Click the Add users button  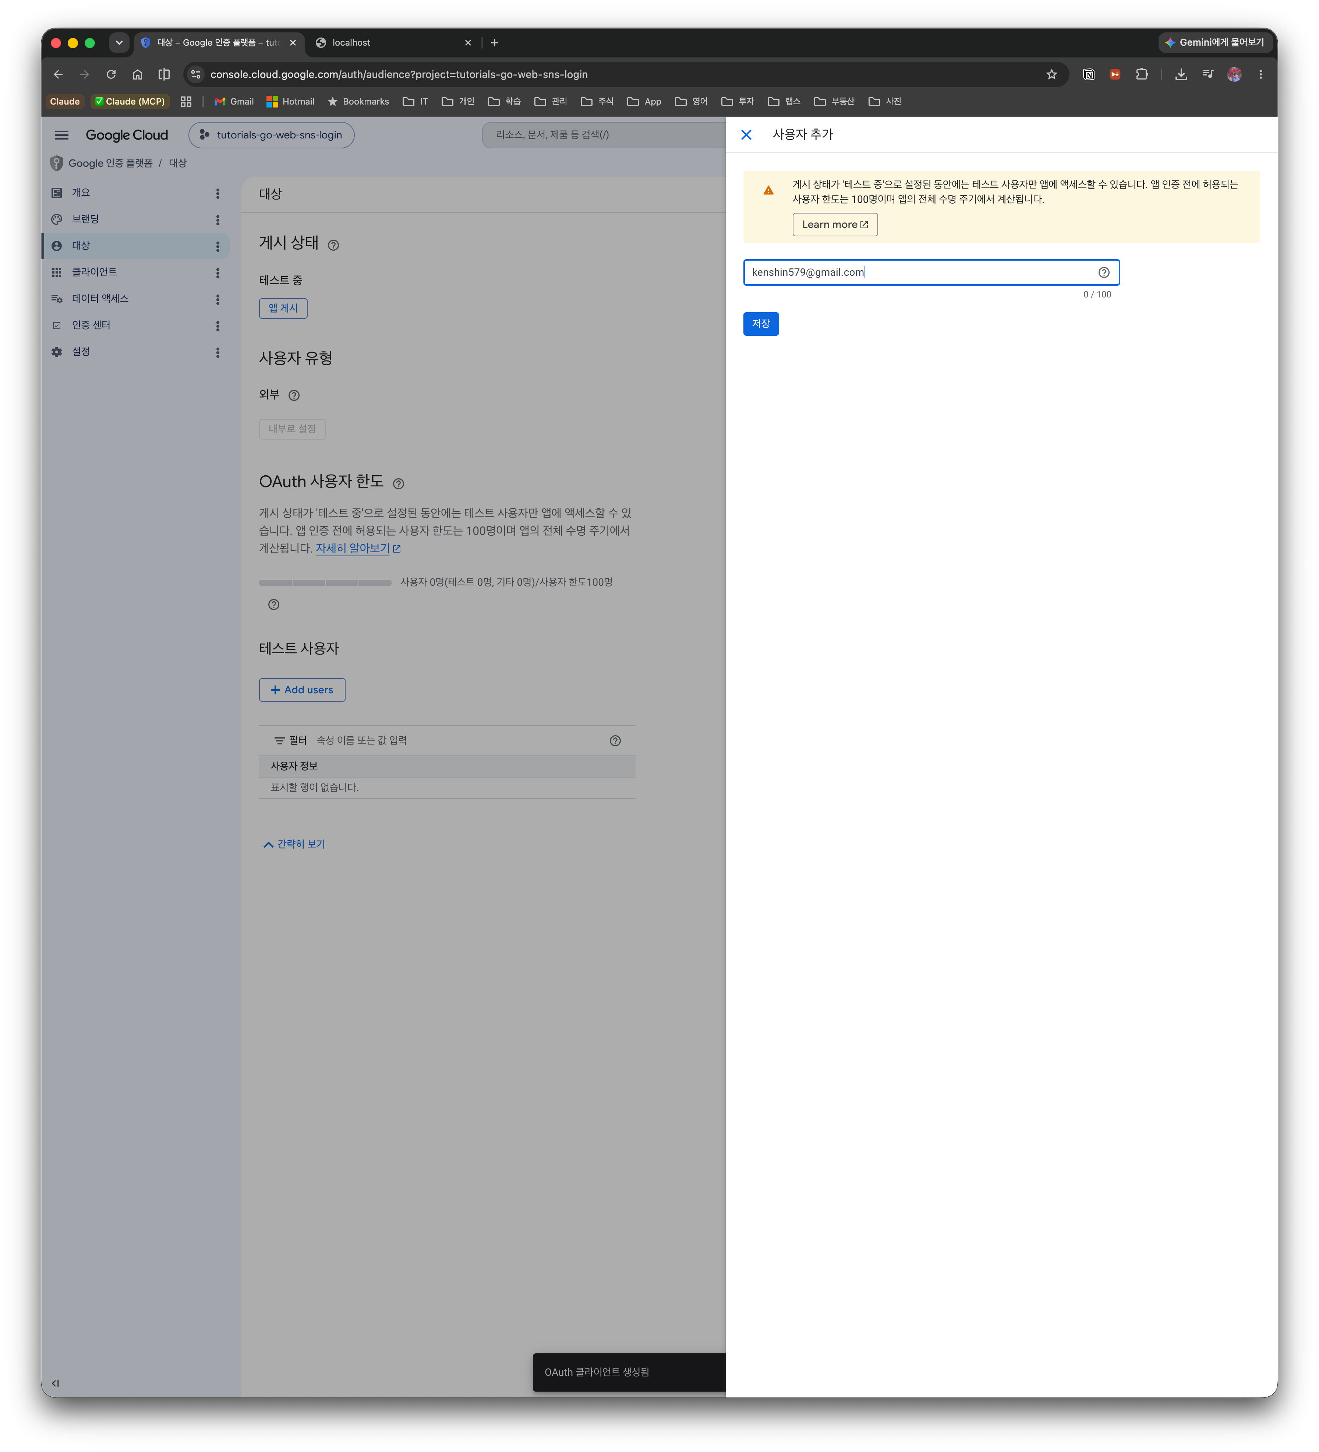(x=302, y=690)
